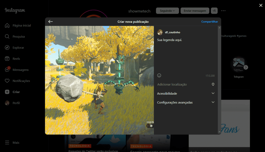Open the three-dots options menu
Image resolution: width=265 pixels, height=152 pixels.
(x=223, y=11)
